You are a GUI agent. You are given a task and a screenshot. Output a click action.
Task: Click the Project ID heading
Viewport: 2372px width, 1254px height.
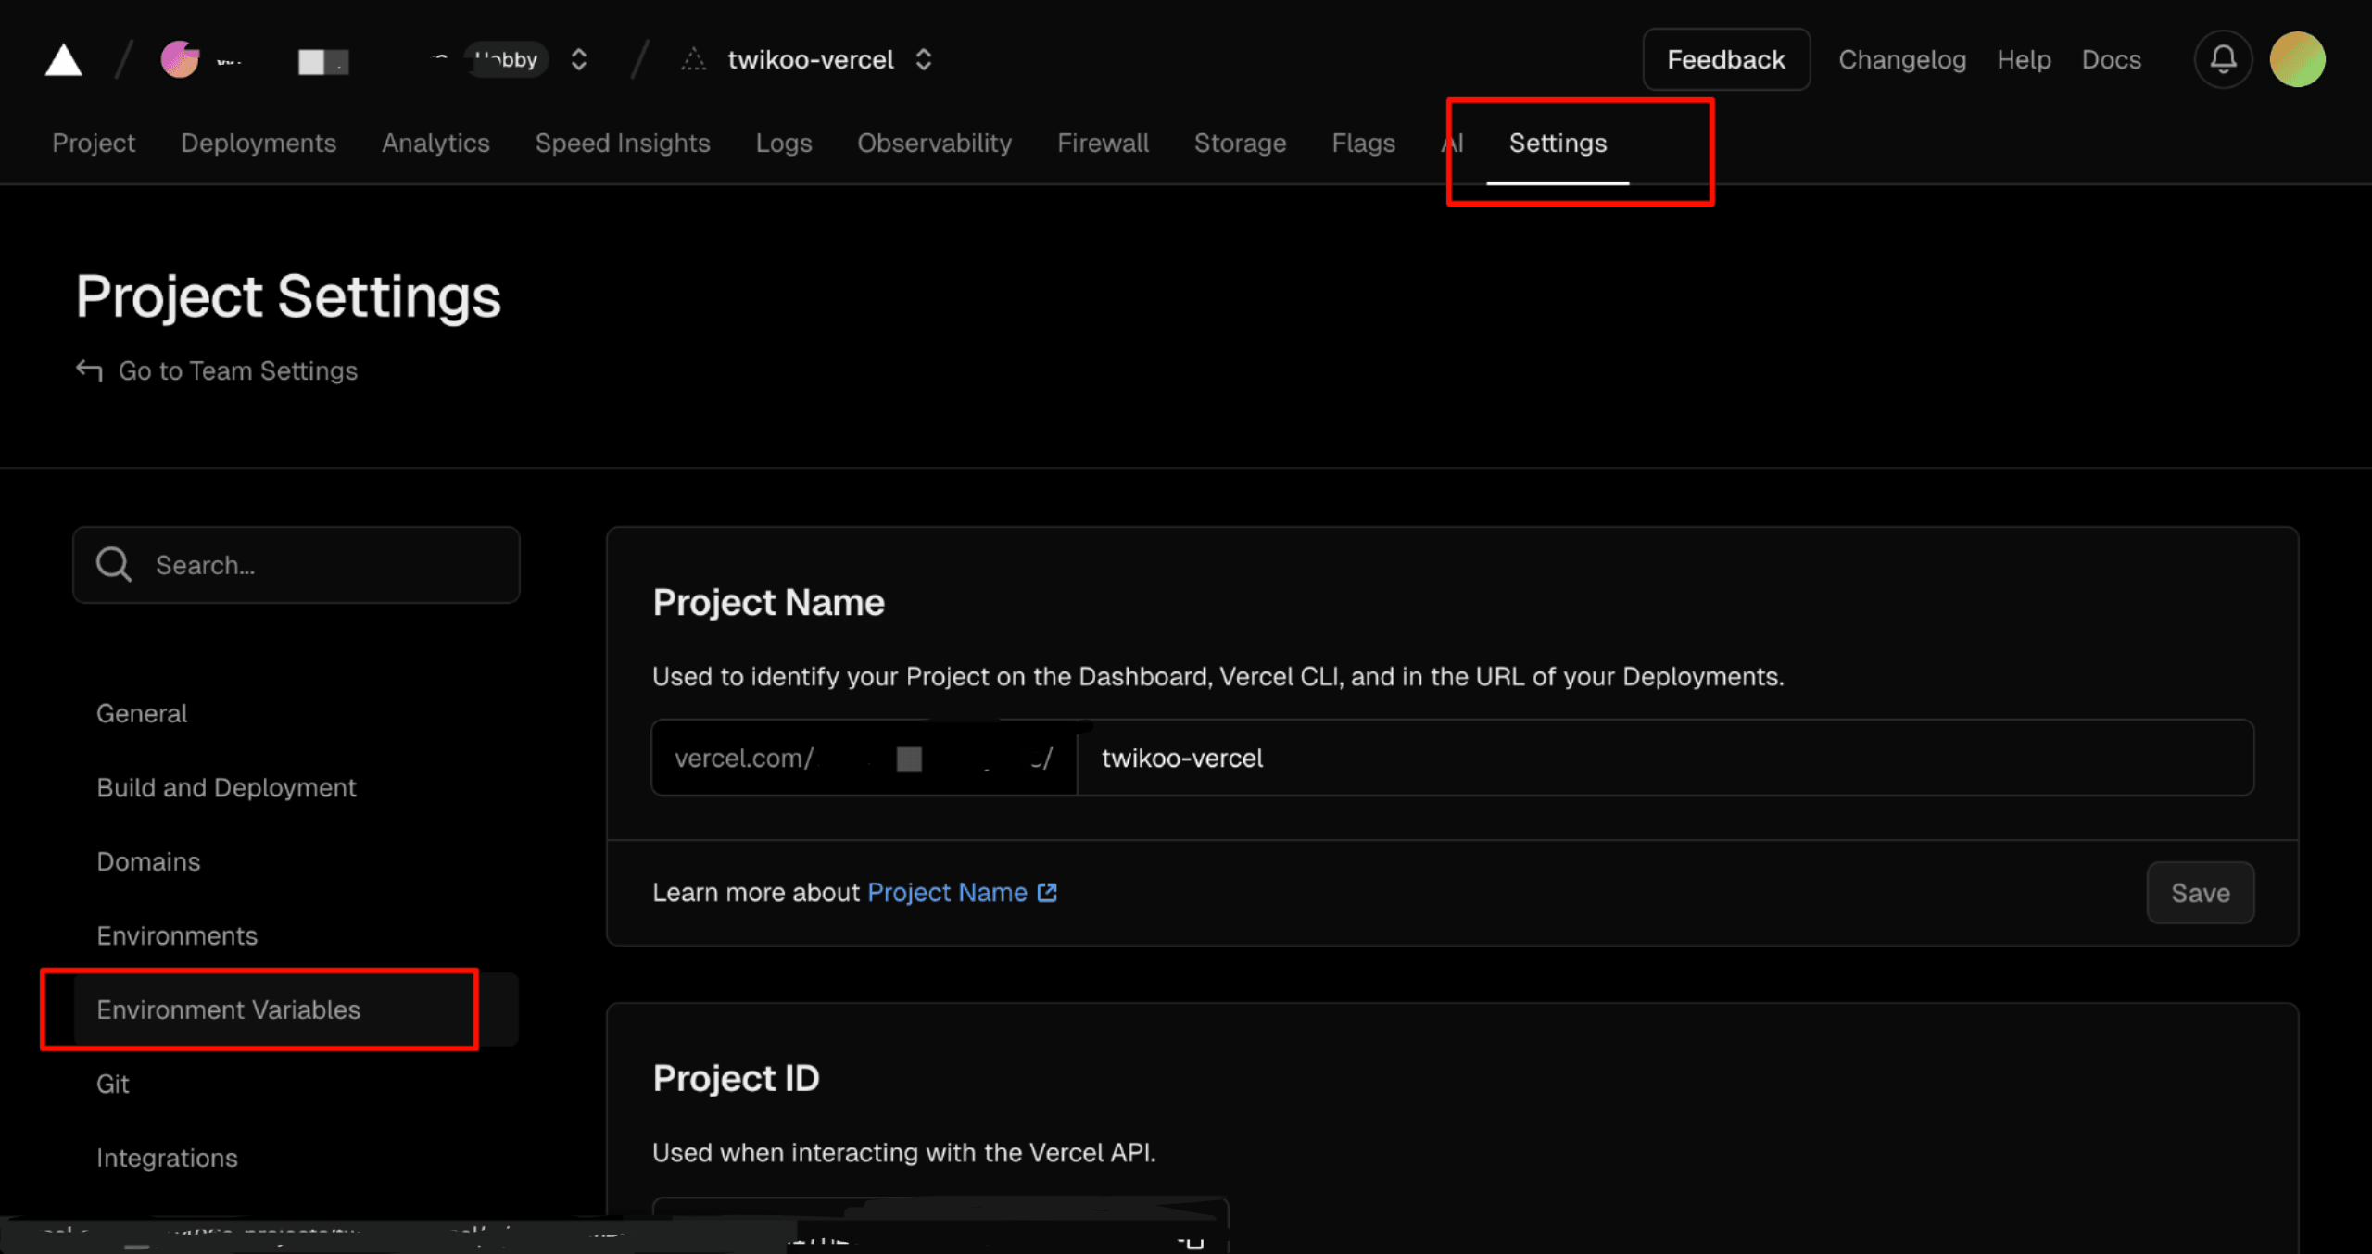click(x=736, y=1077)
